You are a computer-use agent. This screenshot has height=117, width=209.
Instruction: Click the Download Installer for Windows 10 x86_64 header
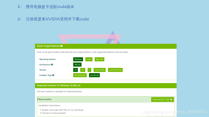click(x=106, y=86)
